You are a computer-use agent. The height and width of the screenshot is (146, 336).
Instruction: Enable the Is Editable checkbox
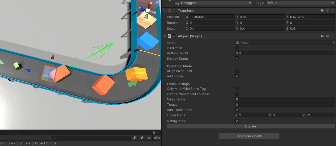tap(237, 48)
